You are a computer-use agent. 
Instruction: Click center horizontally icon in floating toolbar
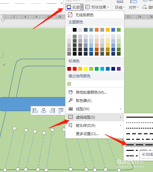tap(43, 111)
